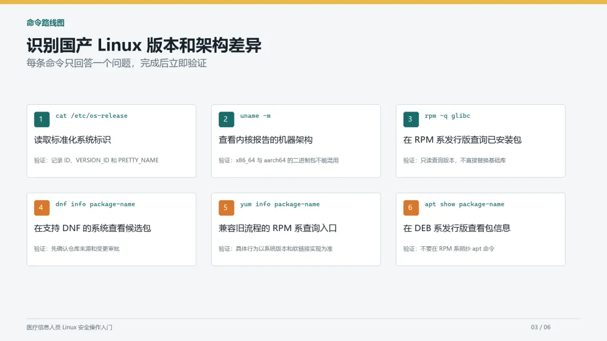This screenshot has height=341, width=607.
Task: Click the footer '医疗信息人员 Linux 安全操作入门'
Action: coord(69,327)
